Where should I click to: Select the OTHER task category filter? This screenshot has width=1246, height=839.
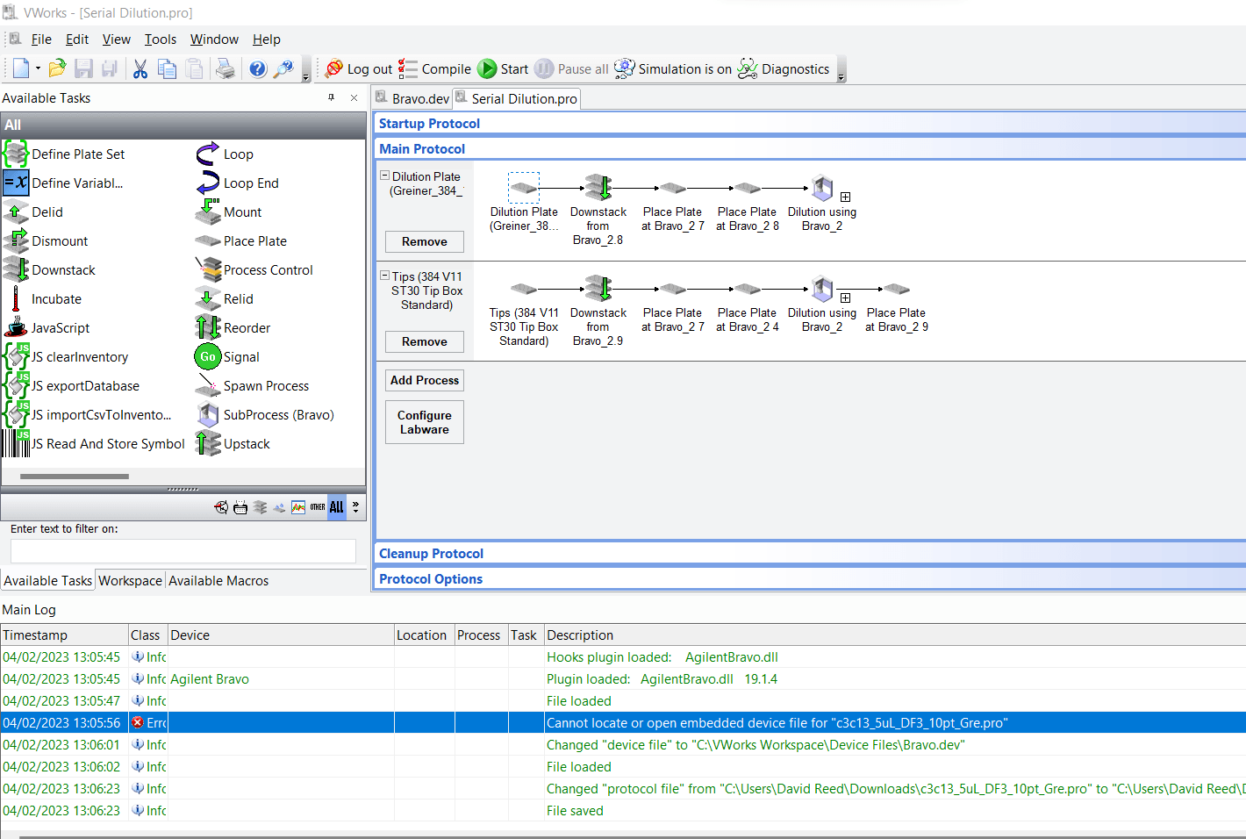(x=318, y=507)
